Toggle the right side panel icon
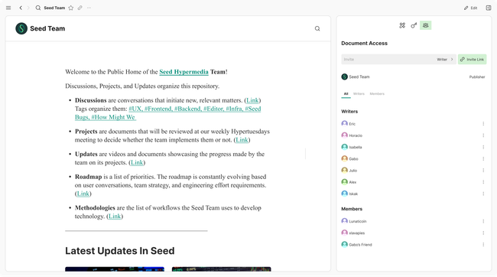 [x=489, y=8]
